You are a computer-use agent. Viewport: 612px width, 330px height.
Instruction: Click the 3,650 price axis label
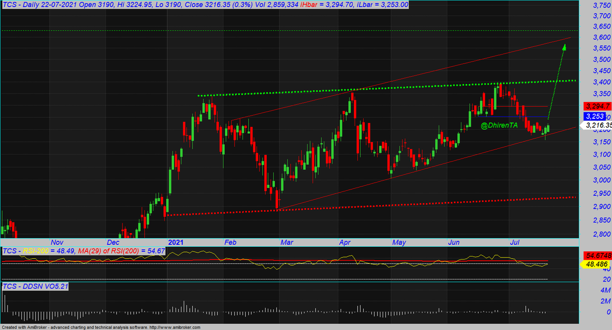click(601, 26)
